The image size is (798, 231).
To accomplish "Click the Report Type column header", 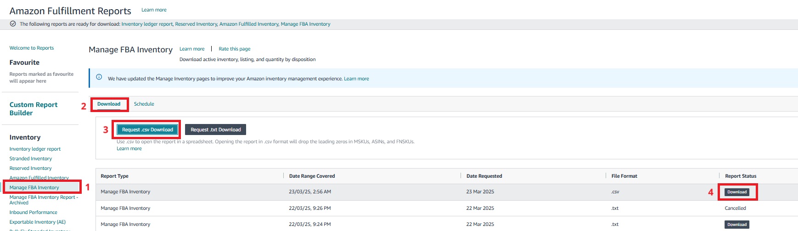I will (115, 176).
